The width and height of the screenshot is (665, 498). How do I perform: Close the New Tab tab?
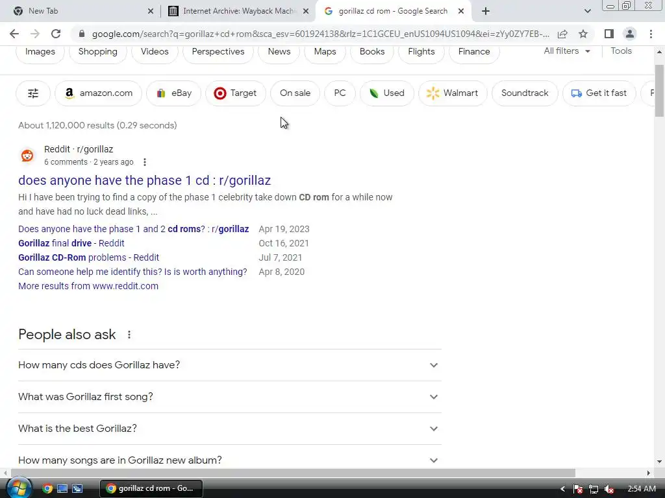(151, 11)
